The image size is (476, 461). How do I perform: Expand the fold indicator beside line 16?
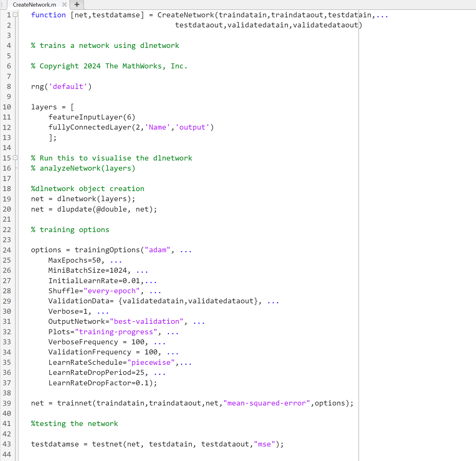point(15,168)
